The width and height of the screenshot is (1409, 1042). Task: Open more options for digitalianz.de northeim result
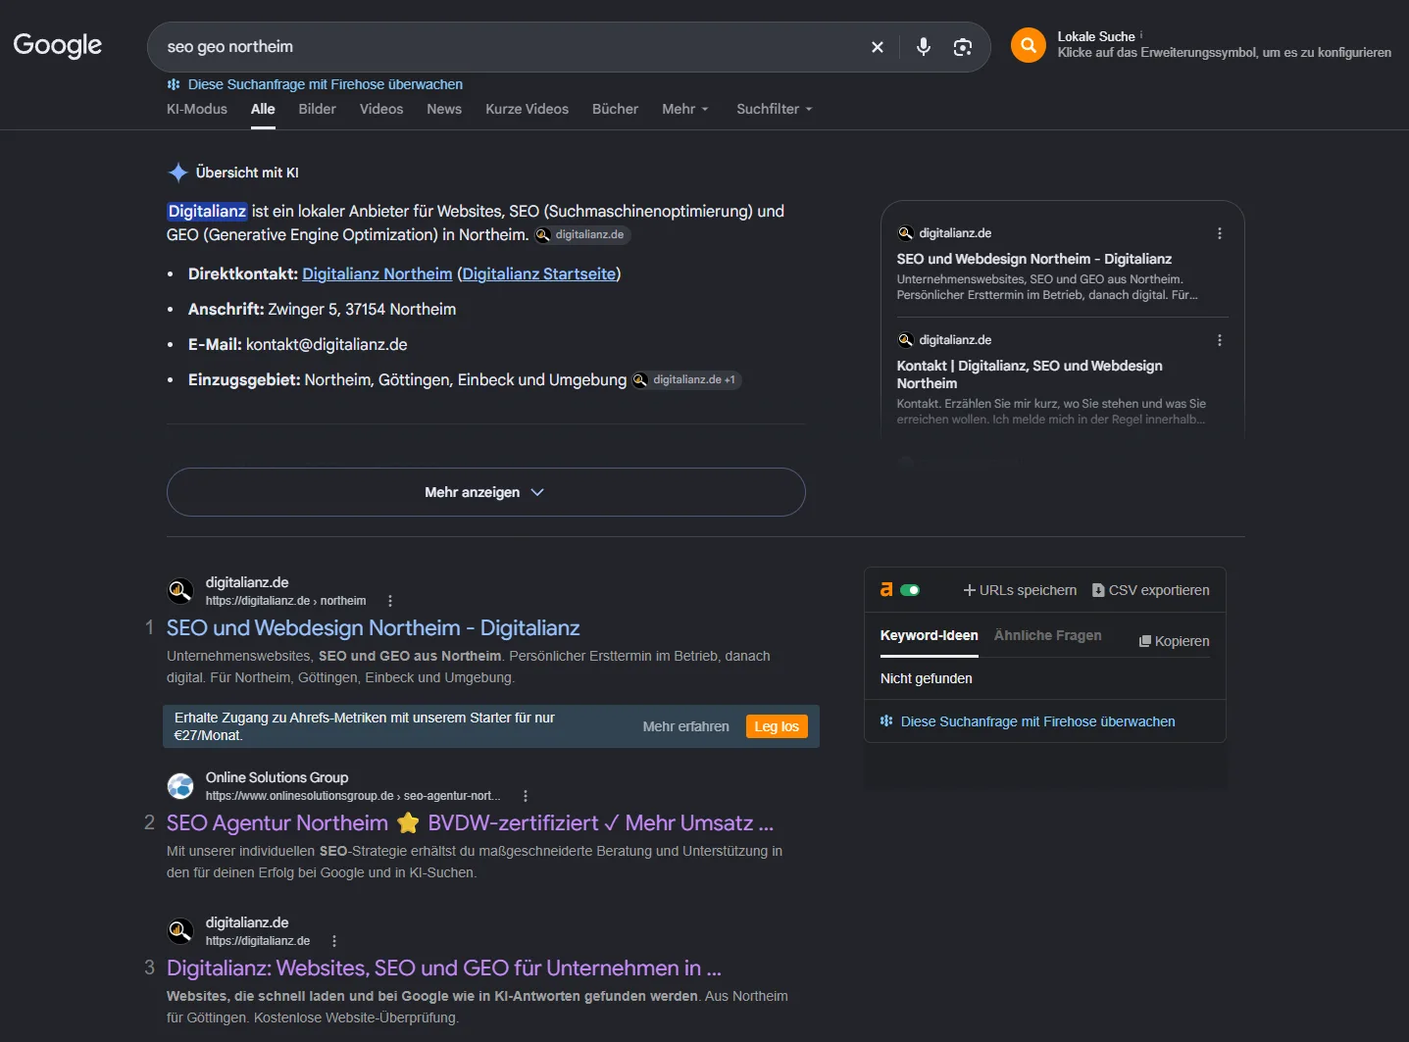(x=390, y=601)
